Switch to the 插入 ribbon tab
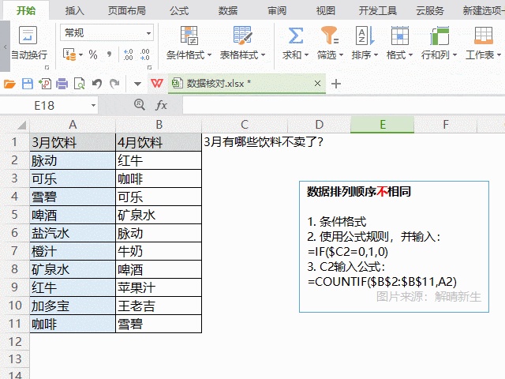 75,10
